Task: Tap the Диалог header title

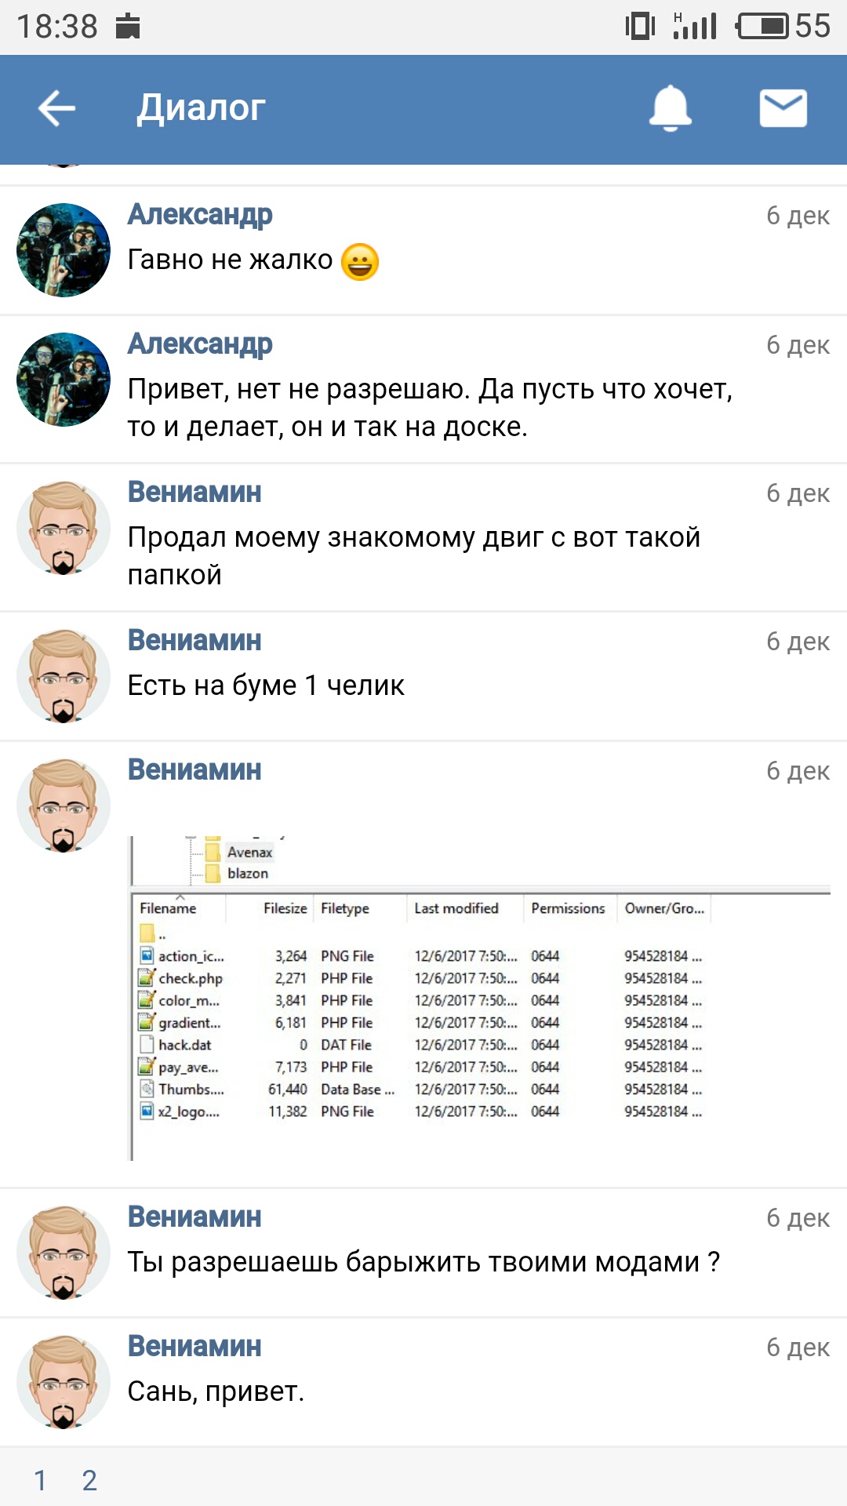Action: click(201, 108)
